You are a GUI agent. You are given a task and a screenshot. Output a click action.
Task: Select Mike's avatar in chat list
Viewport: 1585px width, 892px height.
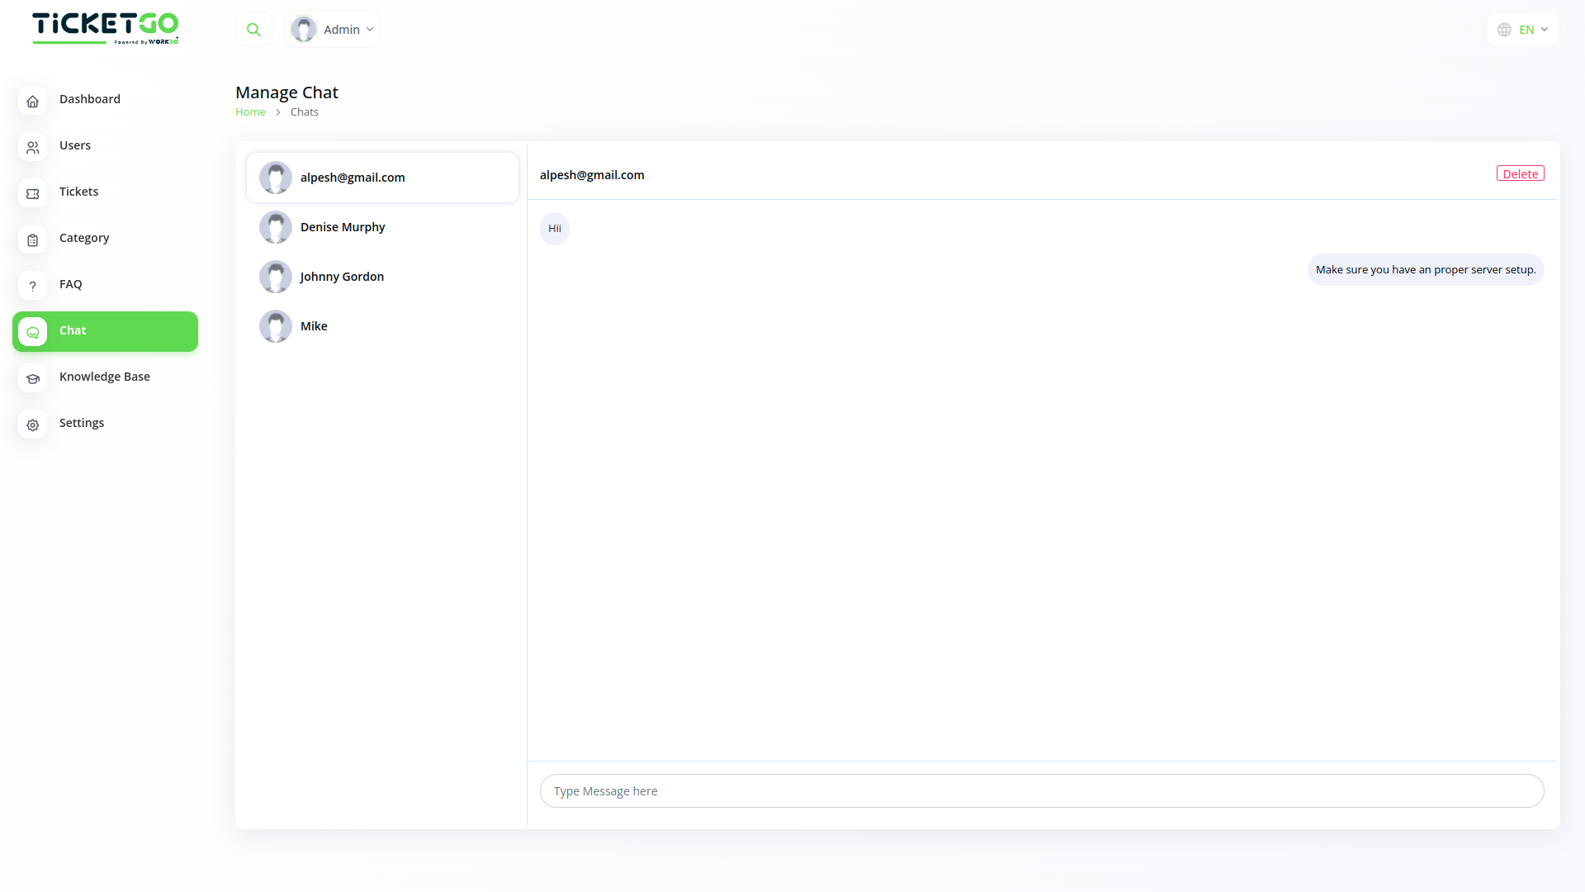[x=276, y=326]
